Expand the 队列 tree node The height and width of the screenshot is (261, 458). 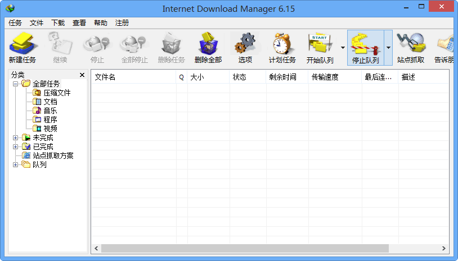[16, 165]
